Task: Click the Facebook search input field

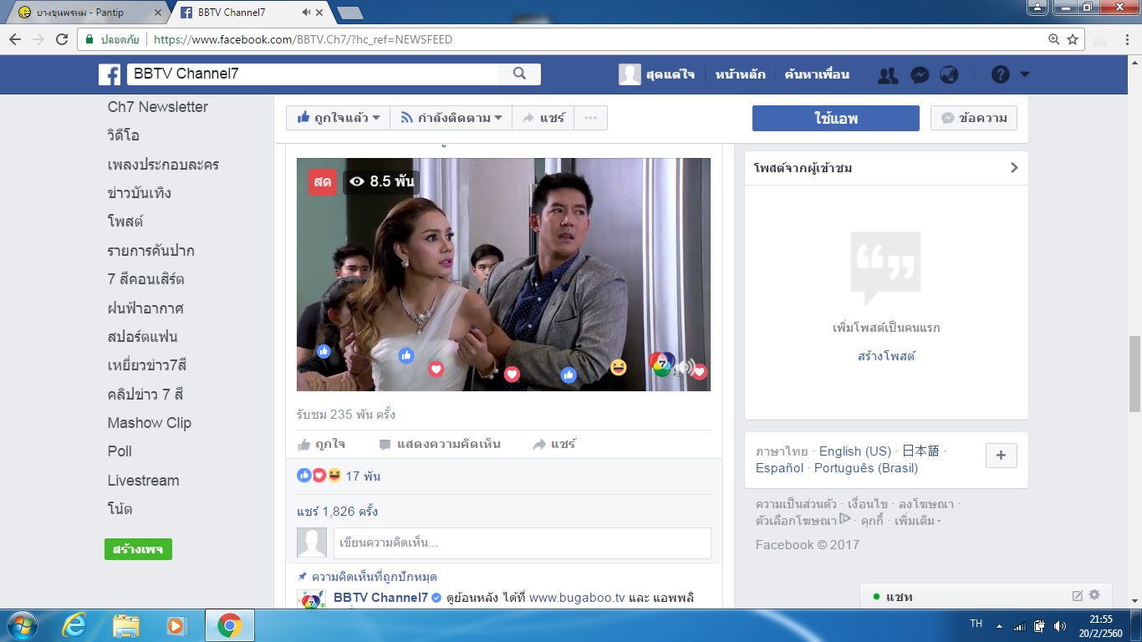Action: tap(312, 74)
